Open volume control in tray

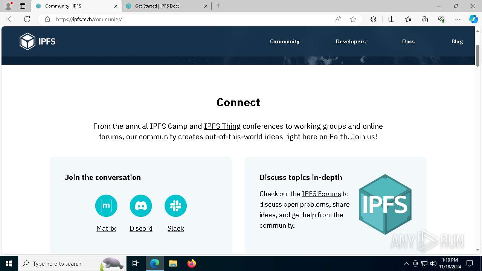point(433,263)
